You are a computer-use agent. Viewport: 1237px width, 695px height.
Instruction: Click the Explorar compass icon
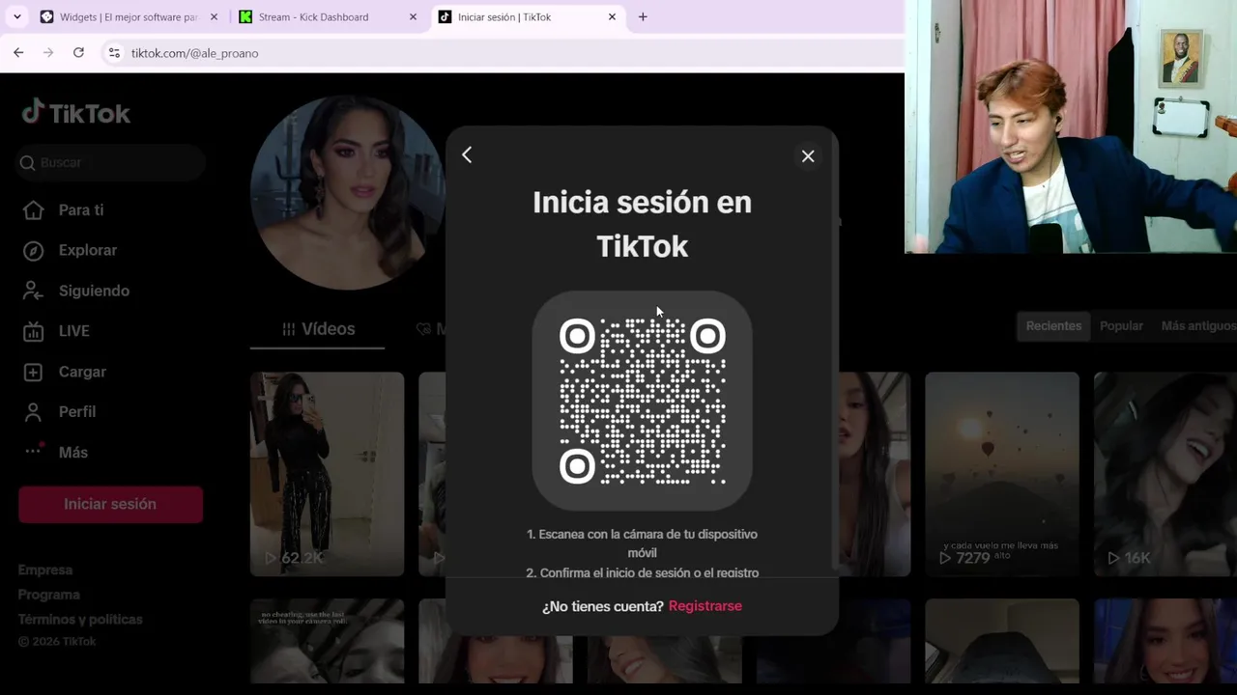(x=33, y=251)
